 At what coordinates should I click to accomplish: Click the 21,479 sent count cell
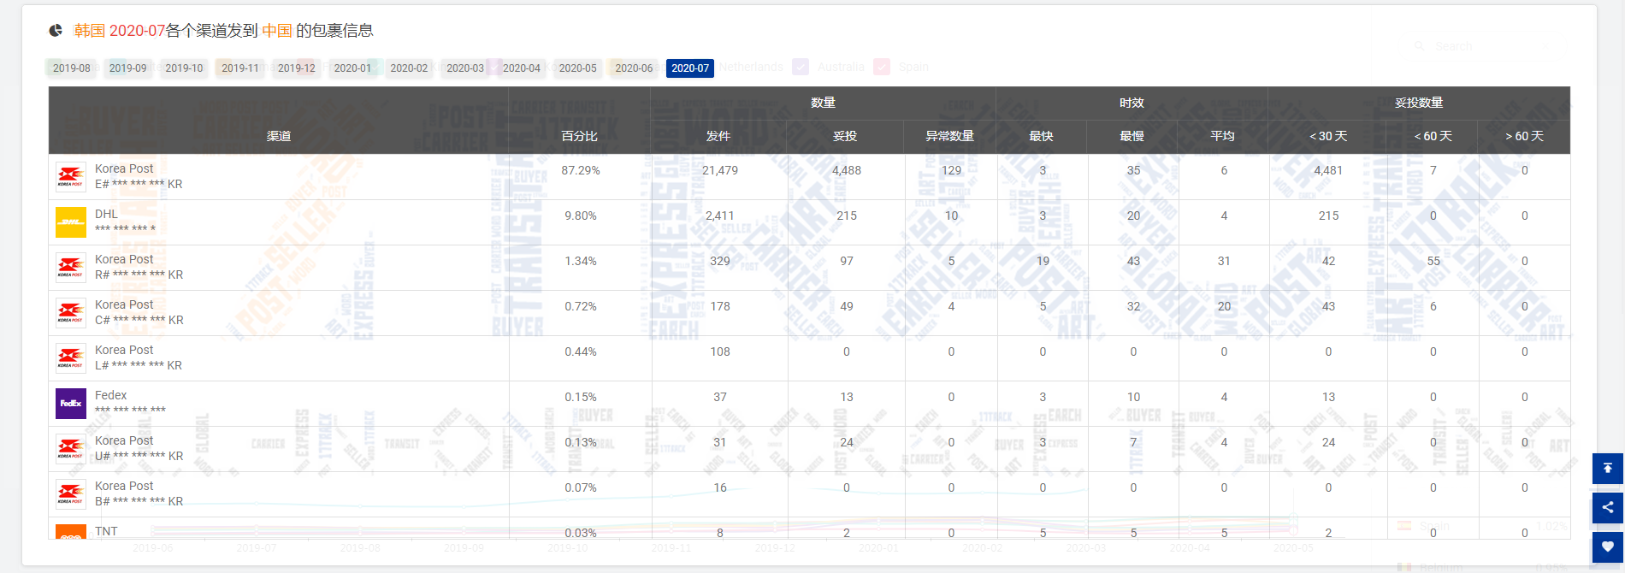(720, 170)
